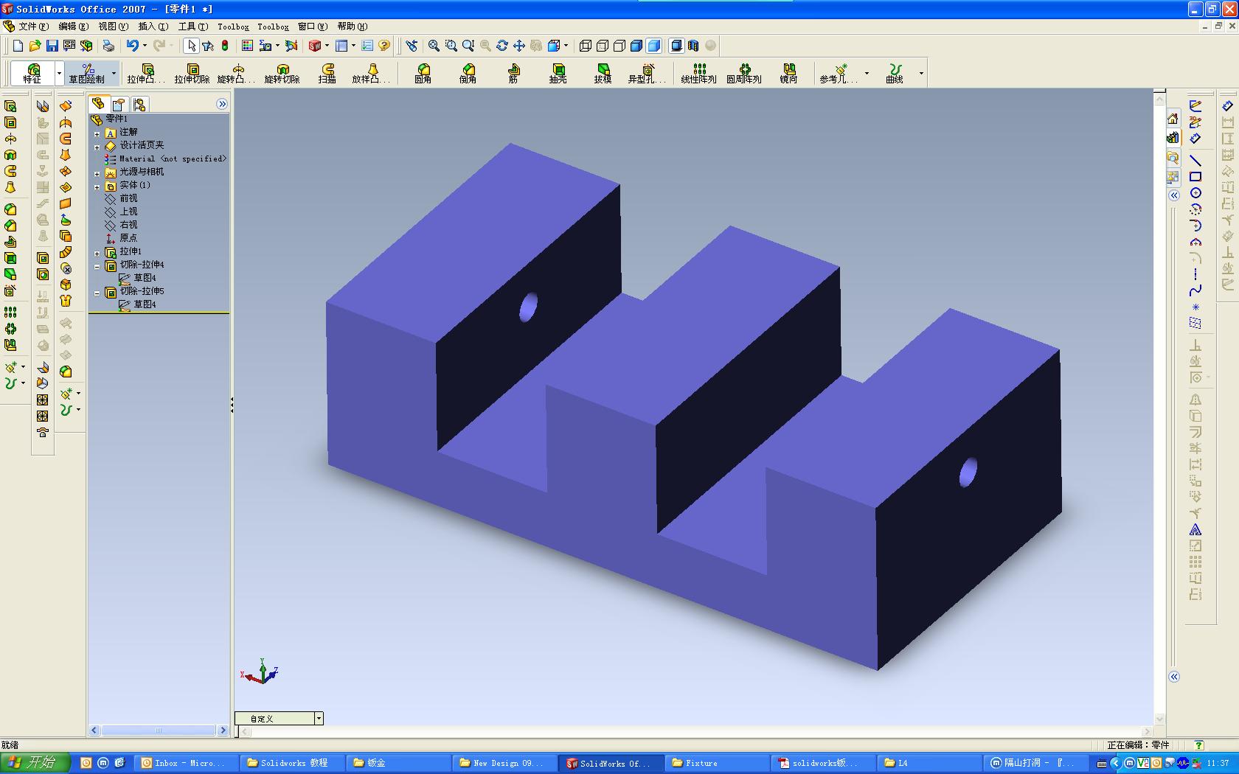Image resolution: width=1239 pixels, height=774 pixels.
Task: Click the Open file folder icon
Action: pyautogui.click(x=35, y=46)
